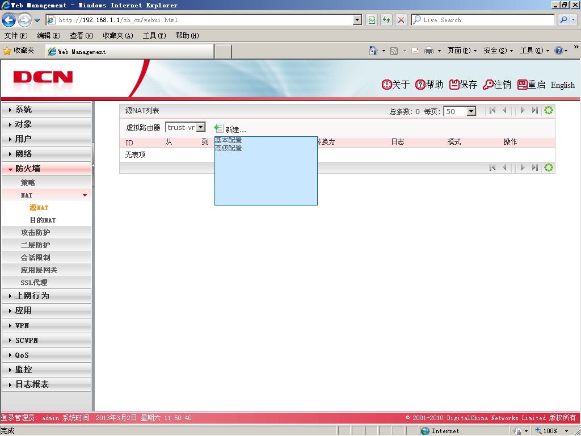
Task: Open the 安全(S) toolbar dropdown
Action: pyautogui.click(x=498, y=51)
